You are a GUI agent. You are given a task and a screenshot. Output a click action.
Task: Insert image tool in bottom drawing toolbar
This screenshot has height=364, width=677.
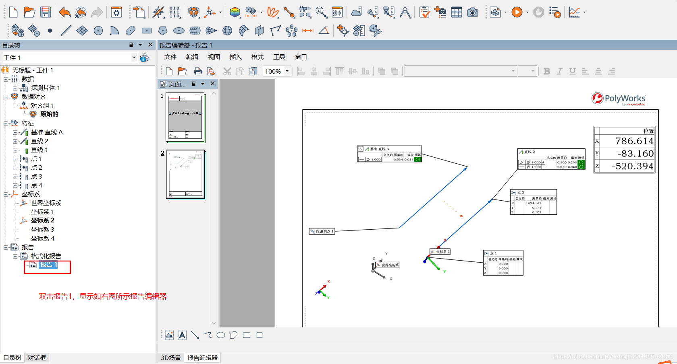coord(169,335)
